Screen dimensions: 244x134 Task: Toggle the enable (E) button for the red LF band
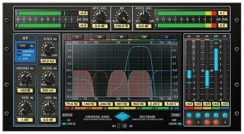[x=189, y=115]
